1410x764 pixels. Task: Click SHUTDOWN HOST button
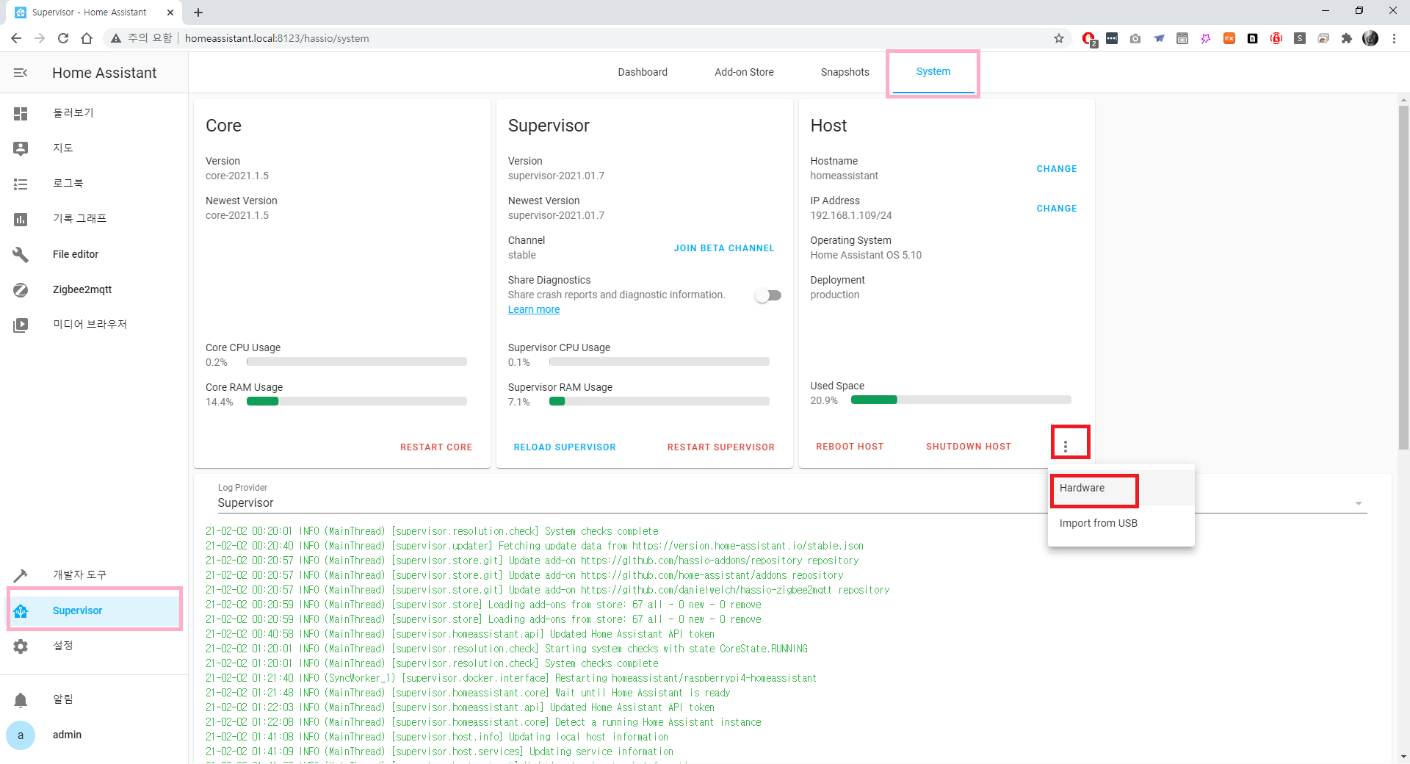(968, 447)
